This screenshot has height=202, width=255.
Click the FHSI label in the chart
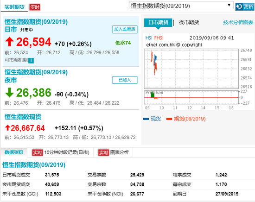coord(159,38)
